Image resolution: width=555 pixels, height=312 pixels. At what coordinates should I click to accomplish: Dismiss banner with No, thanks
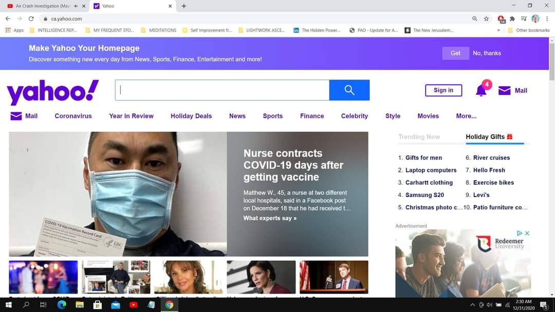click(x=487, y=53)
